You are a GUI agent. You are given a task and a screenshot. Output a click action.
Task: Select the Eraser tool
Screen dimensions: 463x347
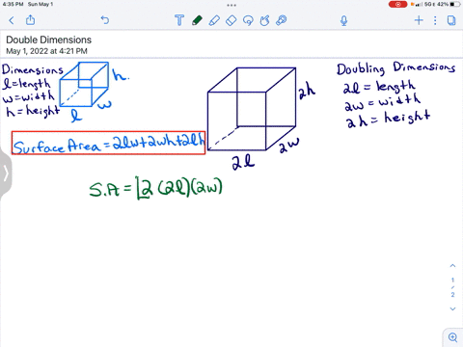click(x=231, y=20)
